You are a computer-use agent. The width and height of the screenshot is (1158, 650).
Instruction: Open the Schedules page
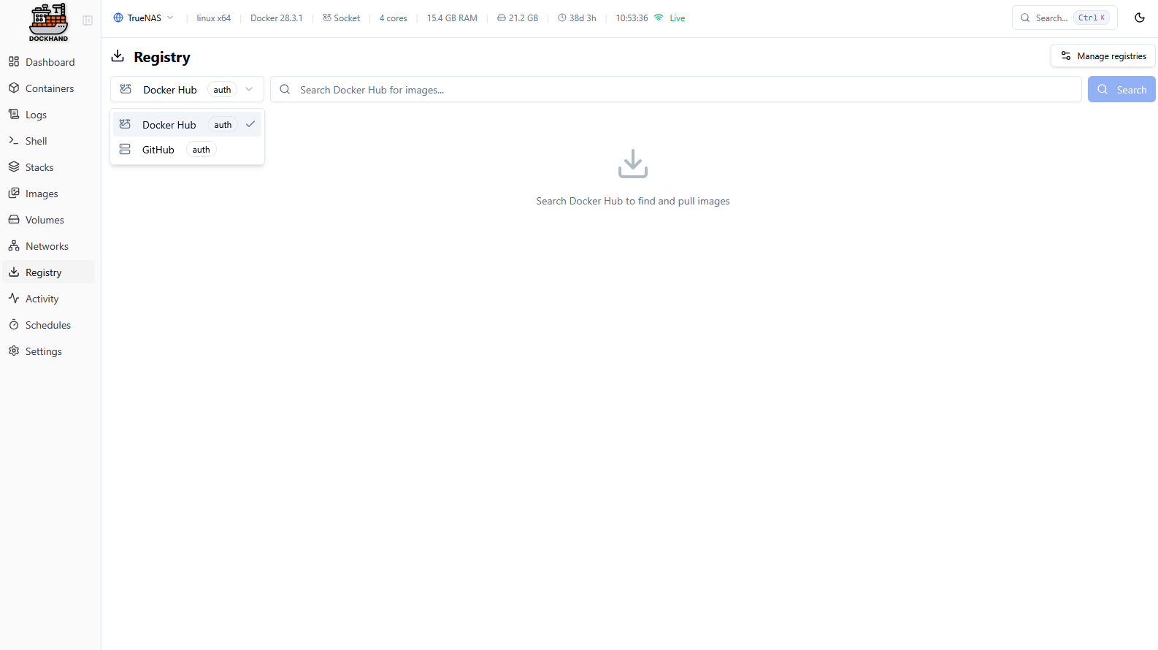pyautogui.click(x=47, y=325)
